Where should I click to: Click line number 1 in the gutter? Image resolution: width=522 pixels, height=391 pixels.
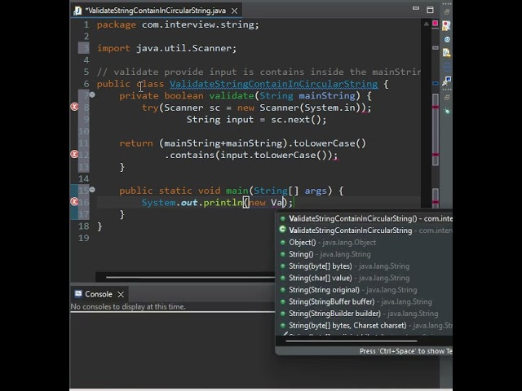pos(86,25)
